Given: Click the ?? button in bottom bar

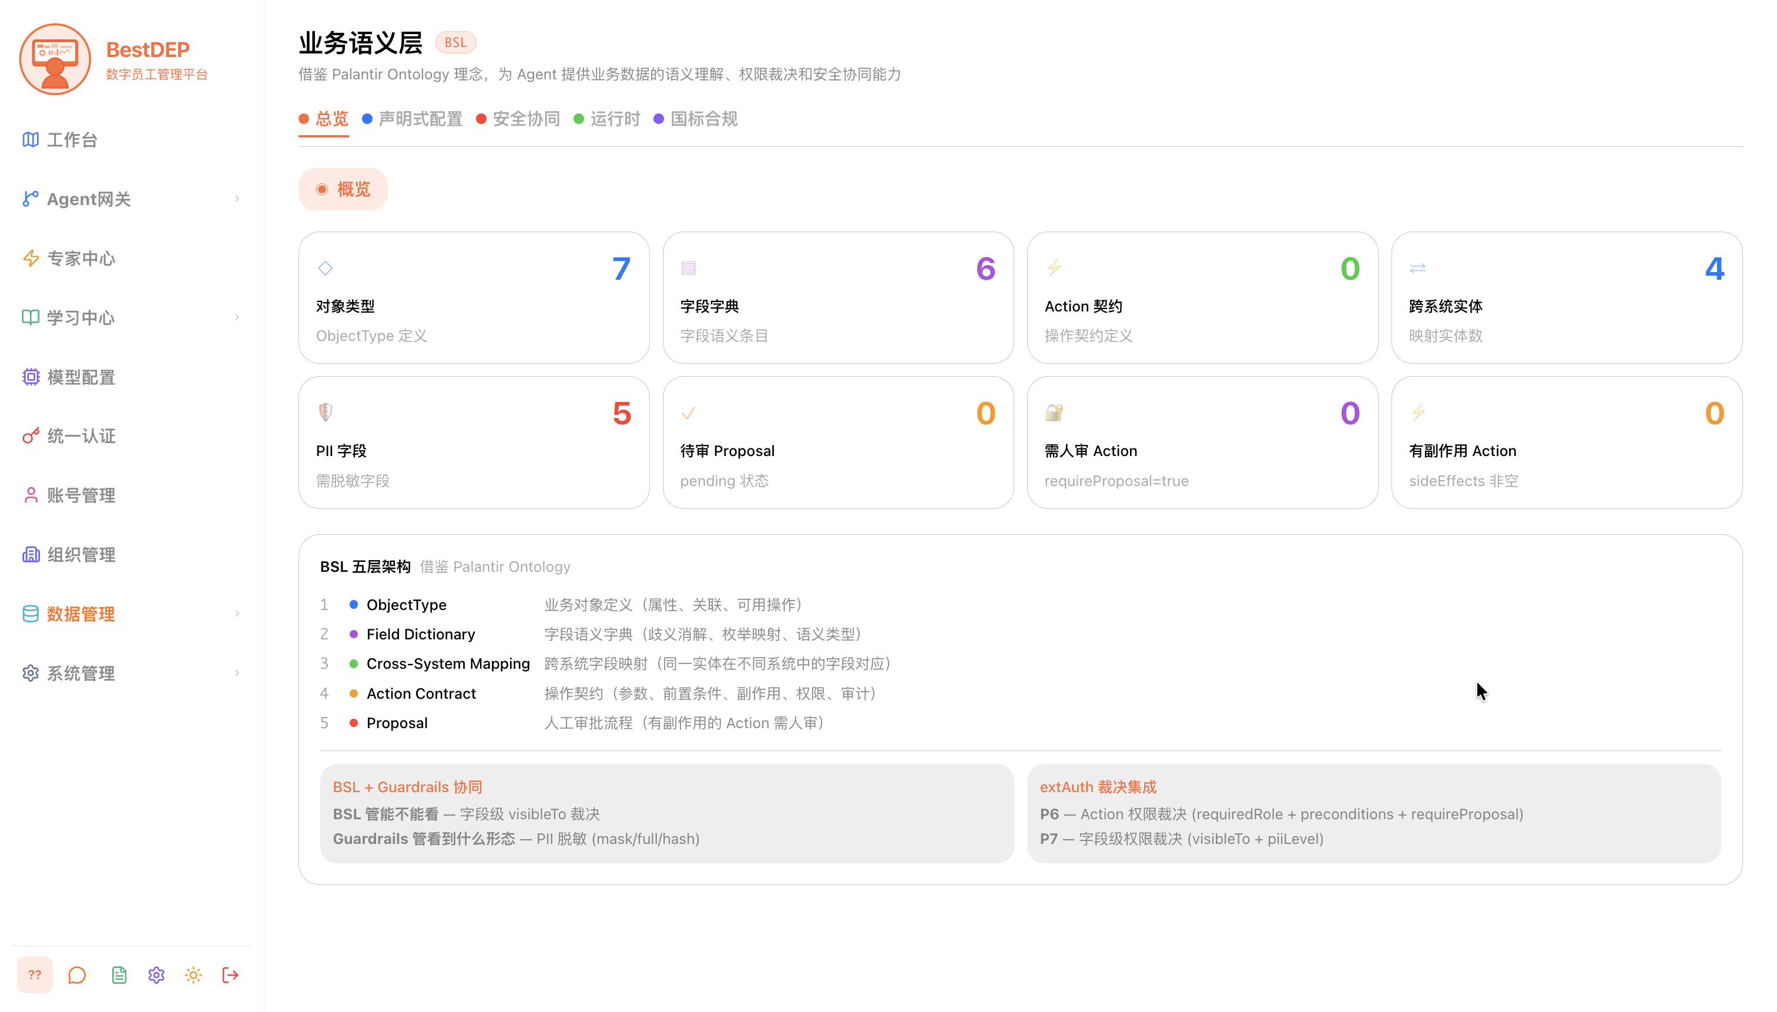Looking at the screenshot, I should pos(35,975).
